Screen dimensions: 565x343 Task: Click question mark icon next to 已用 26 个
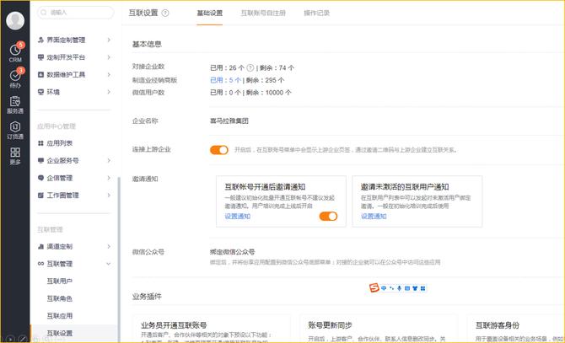pos(250,67)
